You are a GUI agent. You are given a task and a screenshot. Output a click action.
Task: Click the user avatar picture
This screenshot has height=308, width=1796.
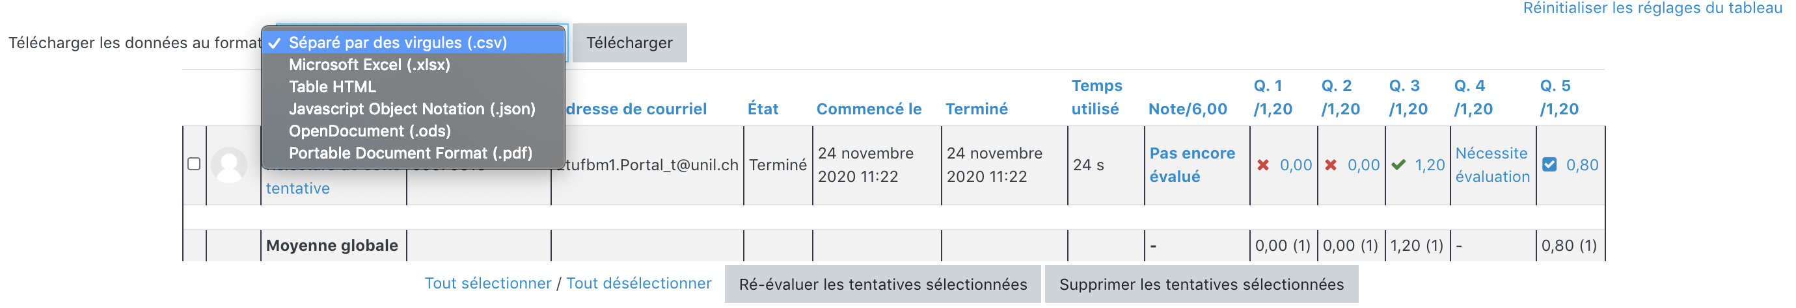[229, 165]
